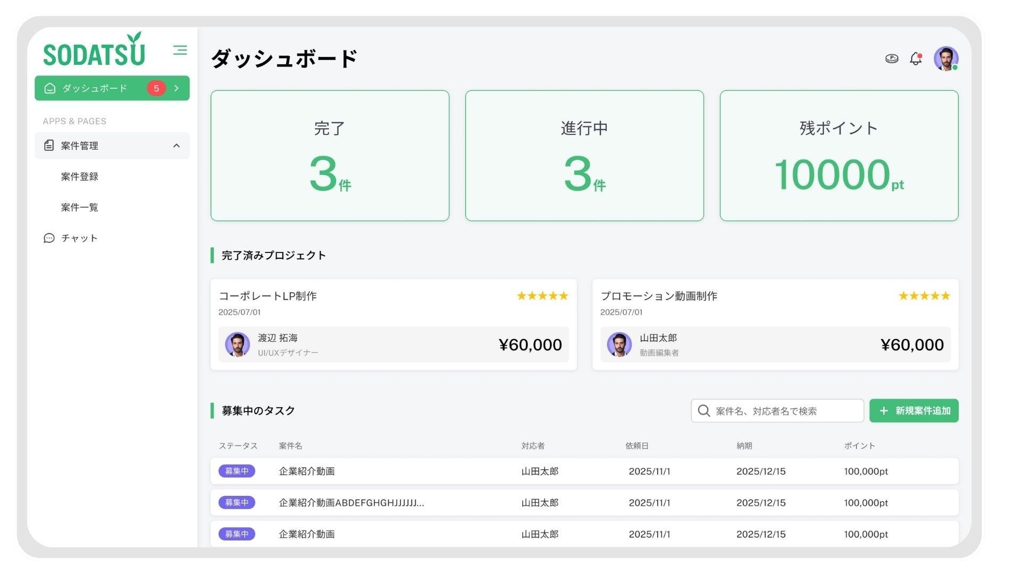This screenshot has width=1021, height=574.
Task: Collapse the 案件管理 section with its chevron
Action: pos(177,146)
